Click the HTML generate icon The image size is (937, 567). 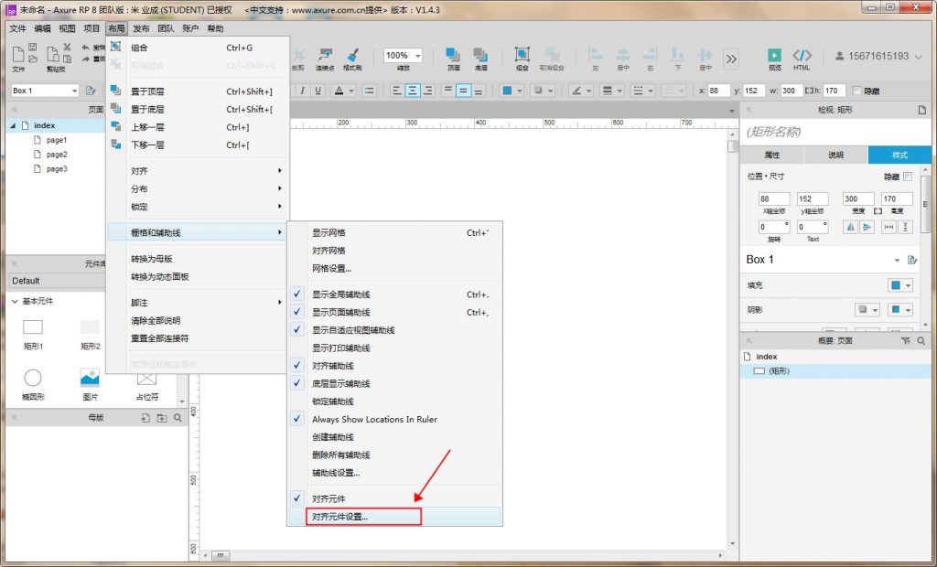click(x=802, y=56)
